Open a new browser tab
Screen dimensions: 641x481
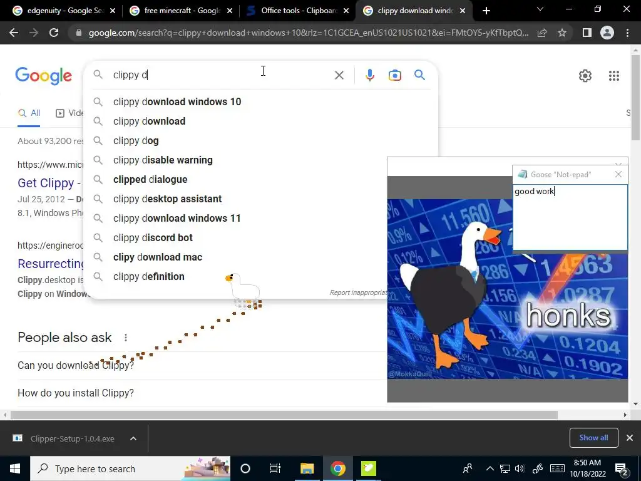(x=486, y=11)
